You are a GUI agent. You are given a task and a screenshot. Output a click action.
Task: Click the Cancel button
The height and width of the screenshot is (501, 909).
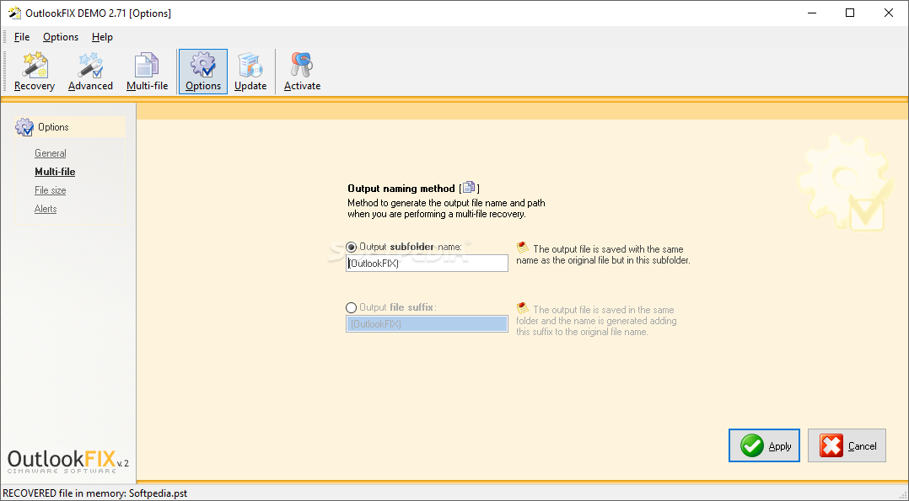click(x=847, y=445)
